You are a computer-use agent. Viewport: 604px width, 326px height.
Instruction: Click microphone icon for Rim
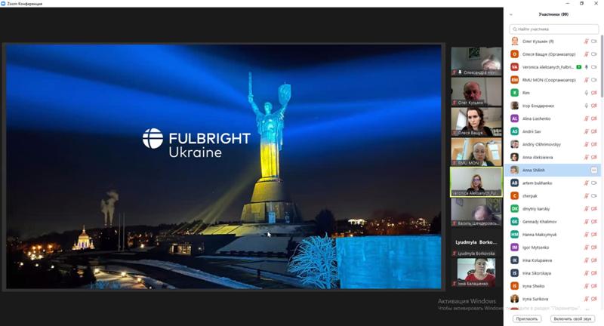(x=587, y=93)
